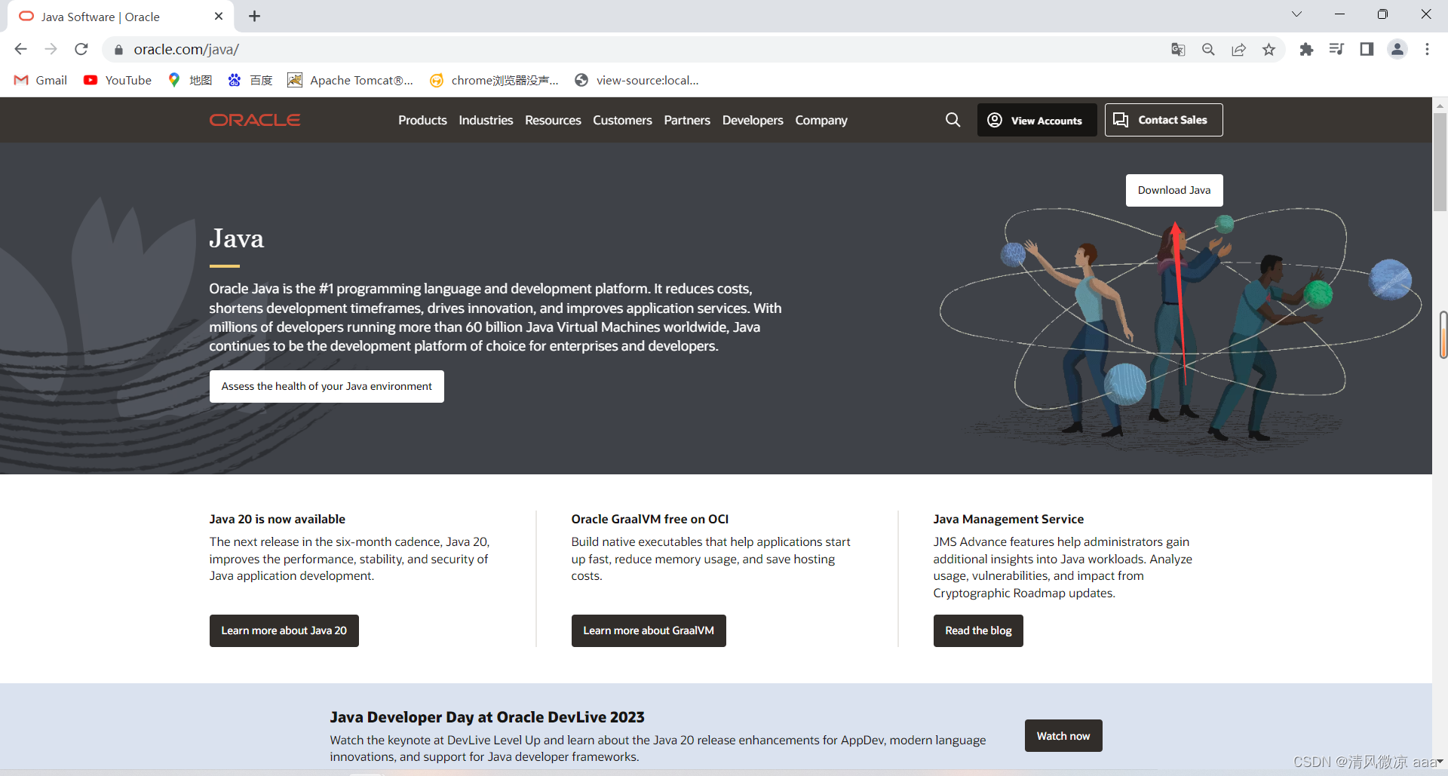Click the share page icon
Viewport: 1448px width, 776px height.
(x=1238, y=49)
